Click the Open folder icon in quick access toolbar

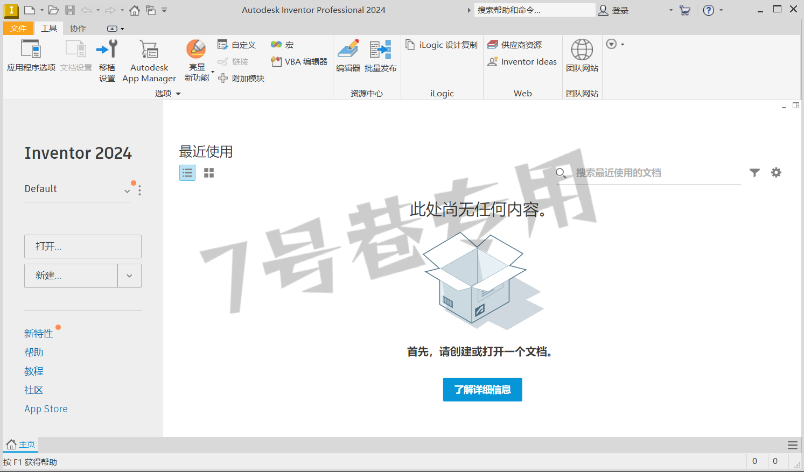click(53, 10)
